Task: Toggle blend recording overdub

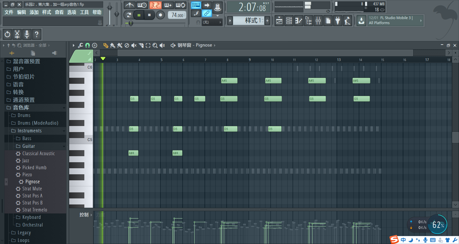Action: (x=168, y=5)
